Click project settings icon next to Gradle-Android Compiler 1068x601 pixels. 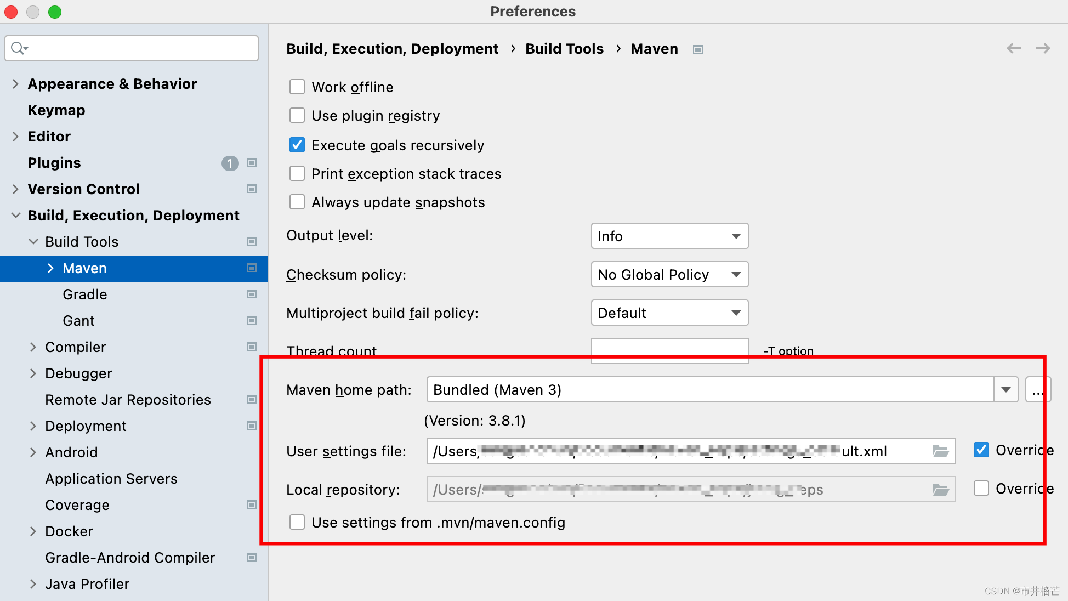252,557
